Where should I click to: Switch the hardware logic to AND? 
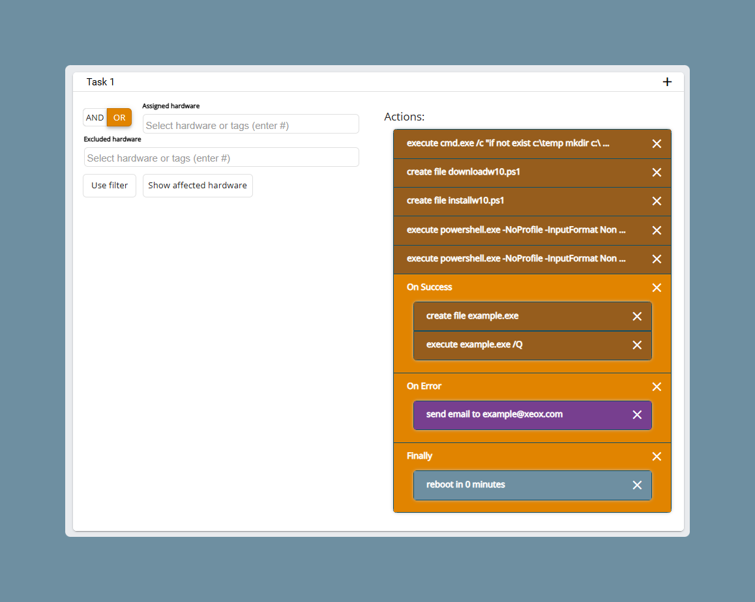(95, 117)
